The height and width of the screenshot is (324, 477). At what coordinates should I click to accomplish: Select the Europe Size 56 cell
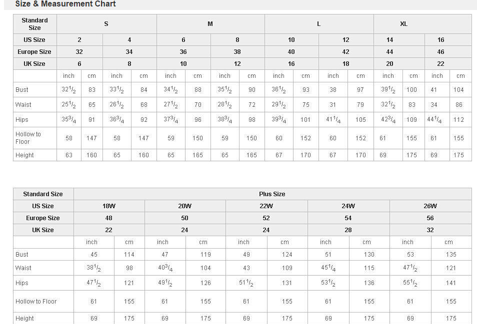pyautogui.click(x=430, y=218)
